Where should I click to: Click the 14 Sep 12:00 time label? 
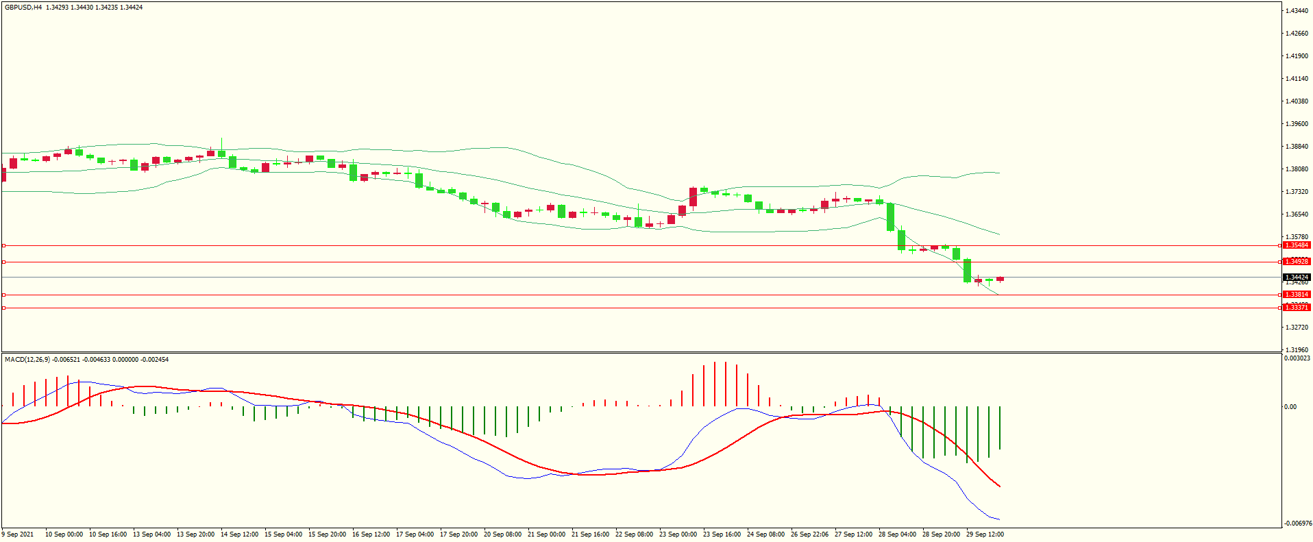pyautogui.click(x=239, y=534)
